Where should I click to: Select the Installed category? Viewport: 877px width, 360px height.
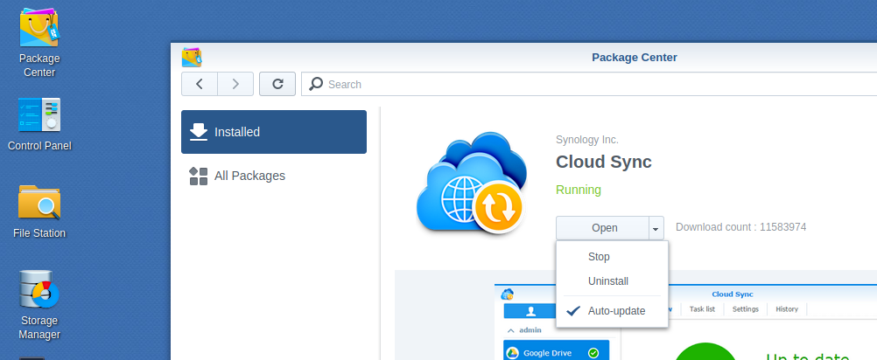274,132
